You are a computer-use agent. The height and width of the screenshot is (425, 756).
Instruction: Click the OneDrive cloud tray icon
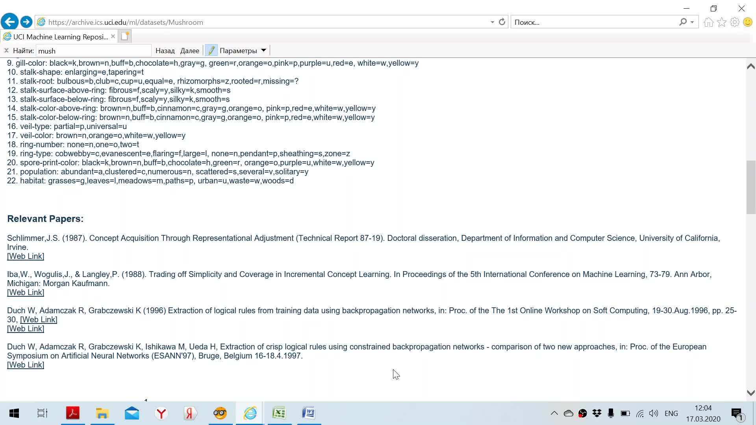[568, 413]
